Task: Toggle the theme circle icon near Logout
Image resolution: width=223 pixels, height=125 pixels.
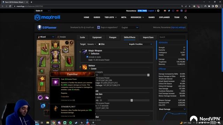Action: (x=158, y=11)
